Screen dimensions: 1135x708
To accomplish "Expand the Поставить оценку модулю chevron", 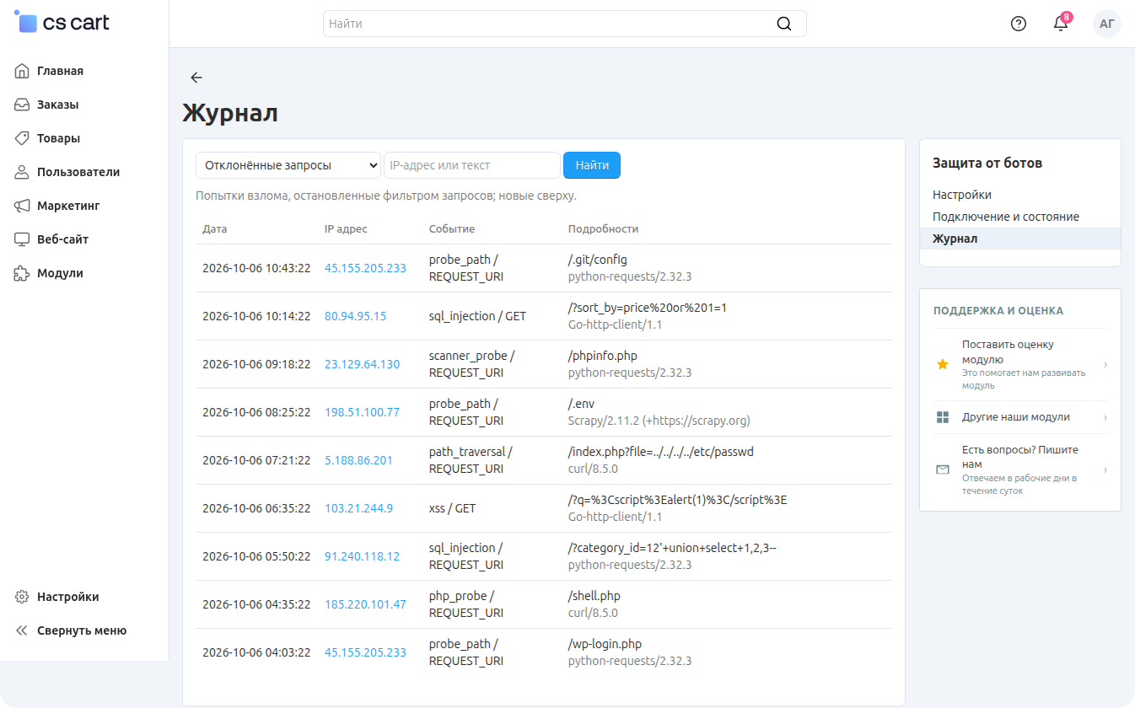I will [1105, 365].
